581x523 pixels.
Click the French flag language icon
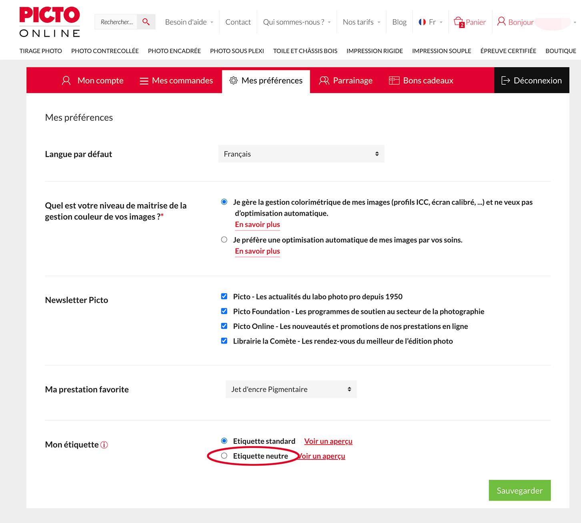(x=422, y=22)
